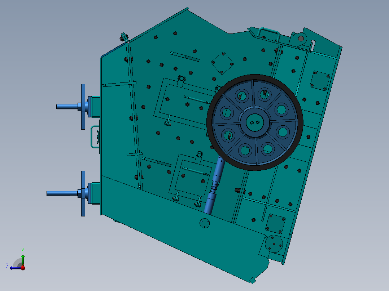Click the green Y axis of the triad
389x291 pixels.
click(23, 260)
